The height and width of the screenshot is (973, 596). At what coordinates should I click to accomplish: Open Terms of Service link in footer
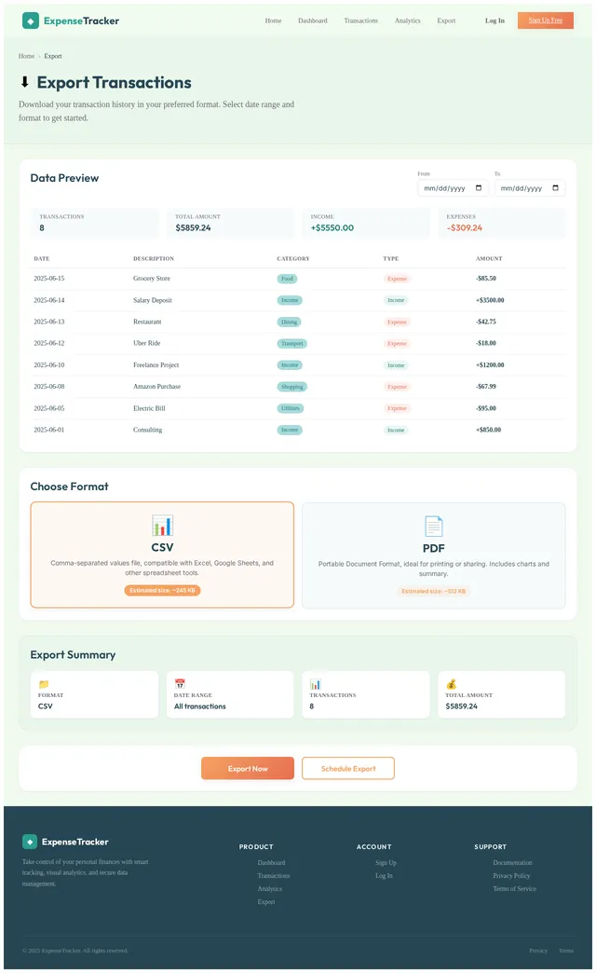(515, 888)
